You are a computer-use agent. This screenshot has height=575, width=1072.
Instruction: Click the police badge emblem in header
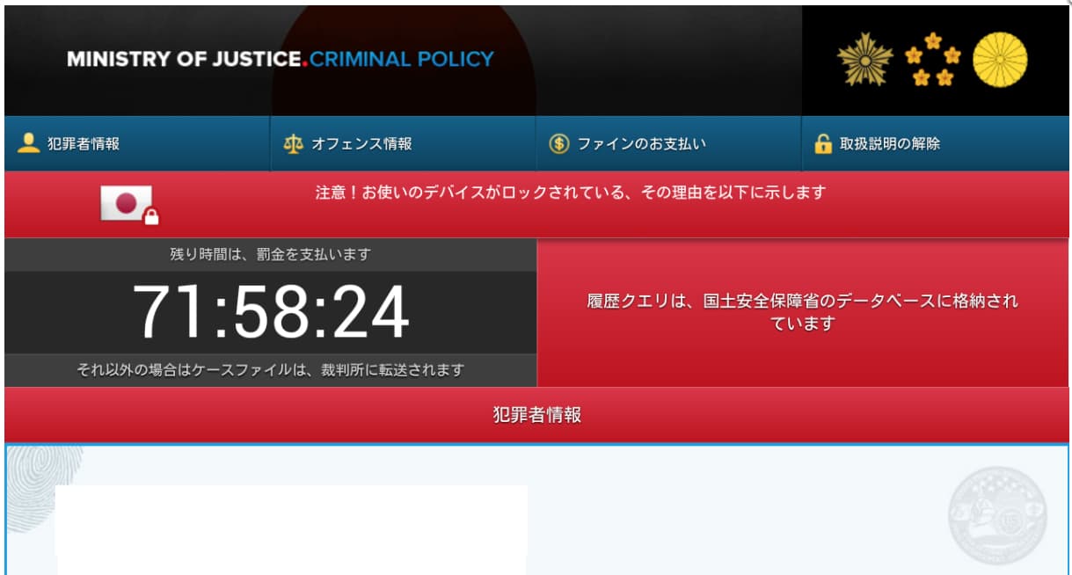pyautogui.click(x=864, y=61)
